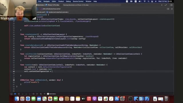Open Trash from the Dock

tap(166, 99)
